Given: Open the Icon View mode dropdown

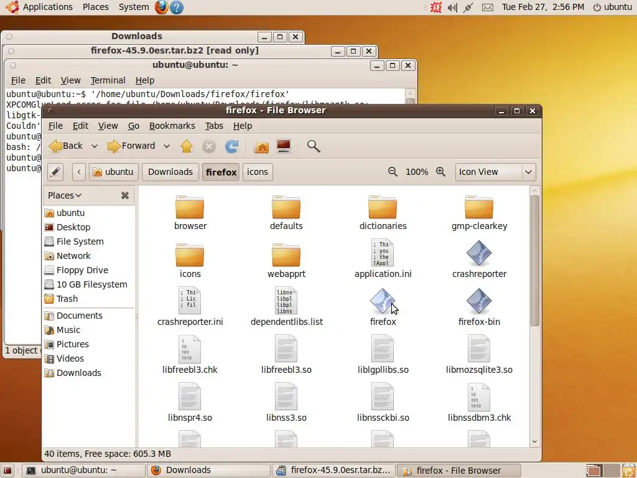Looking at the screenshot, I should 495,172.
